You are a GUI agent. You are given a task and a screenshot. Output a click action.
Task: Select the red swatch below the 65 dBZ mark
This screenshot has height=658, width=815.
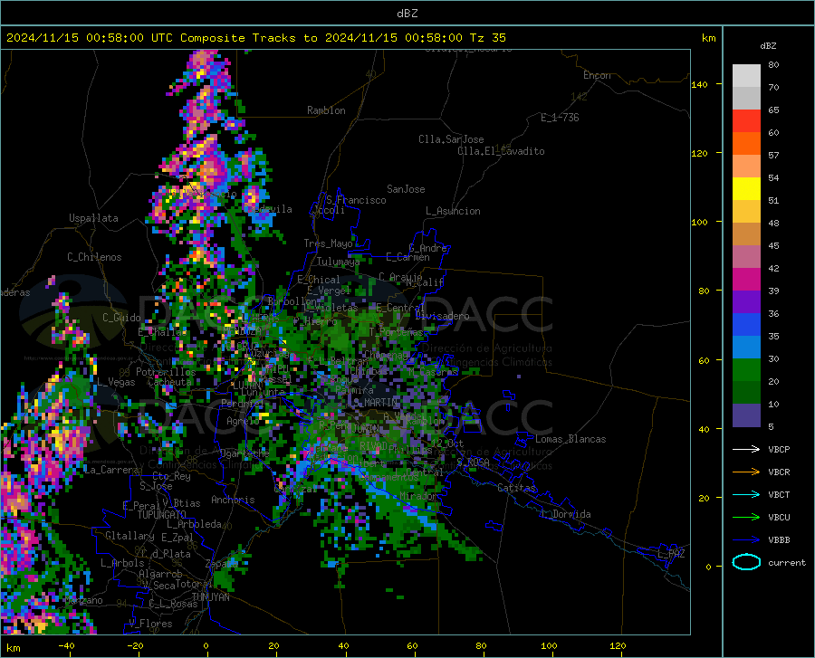pos(746,121)
